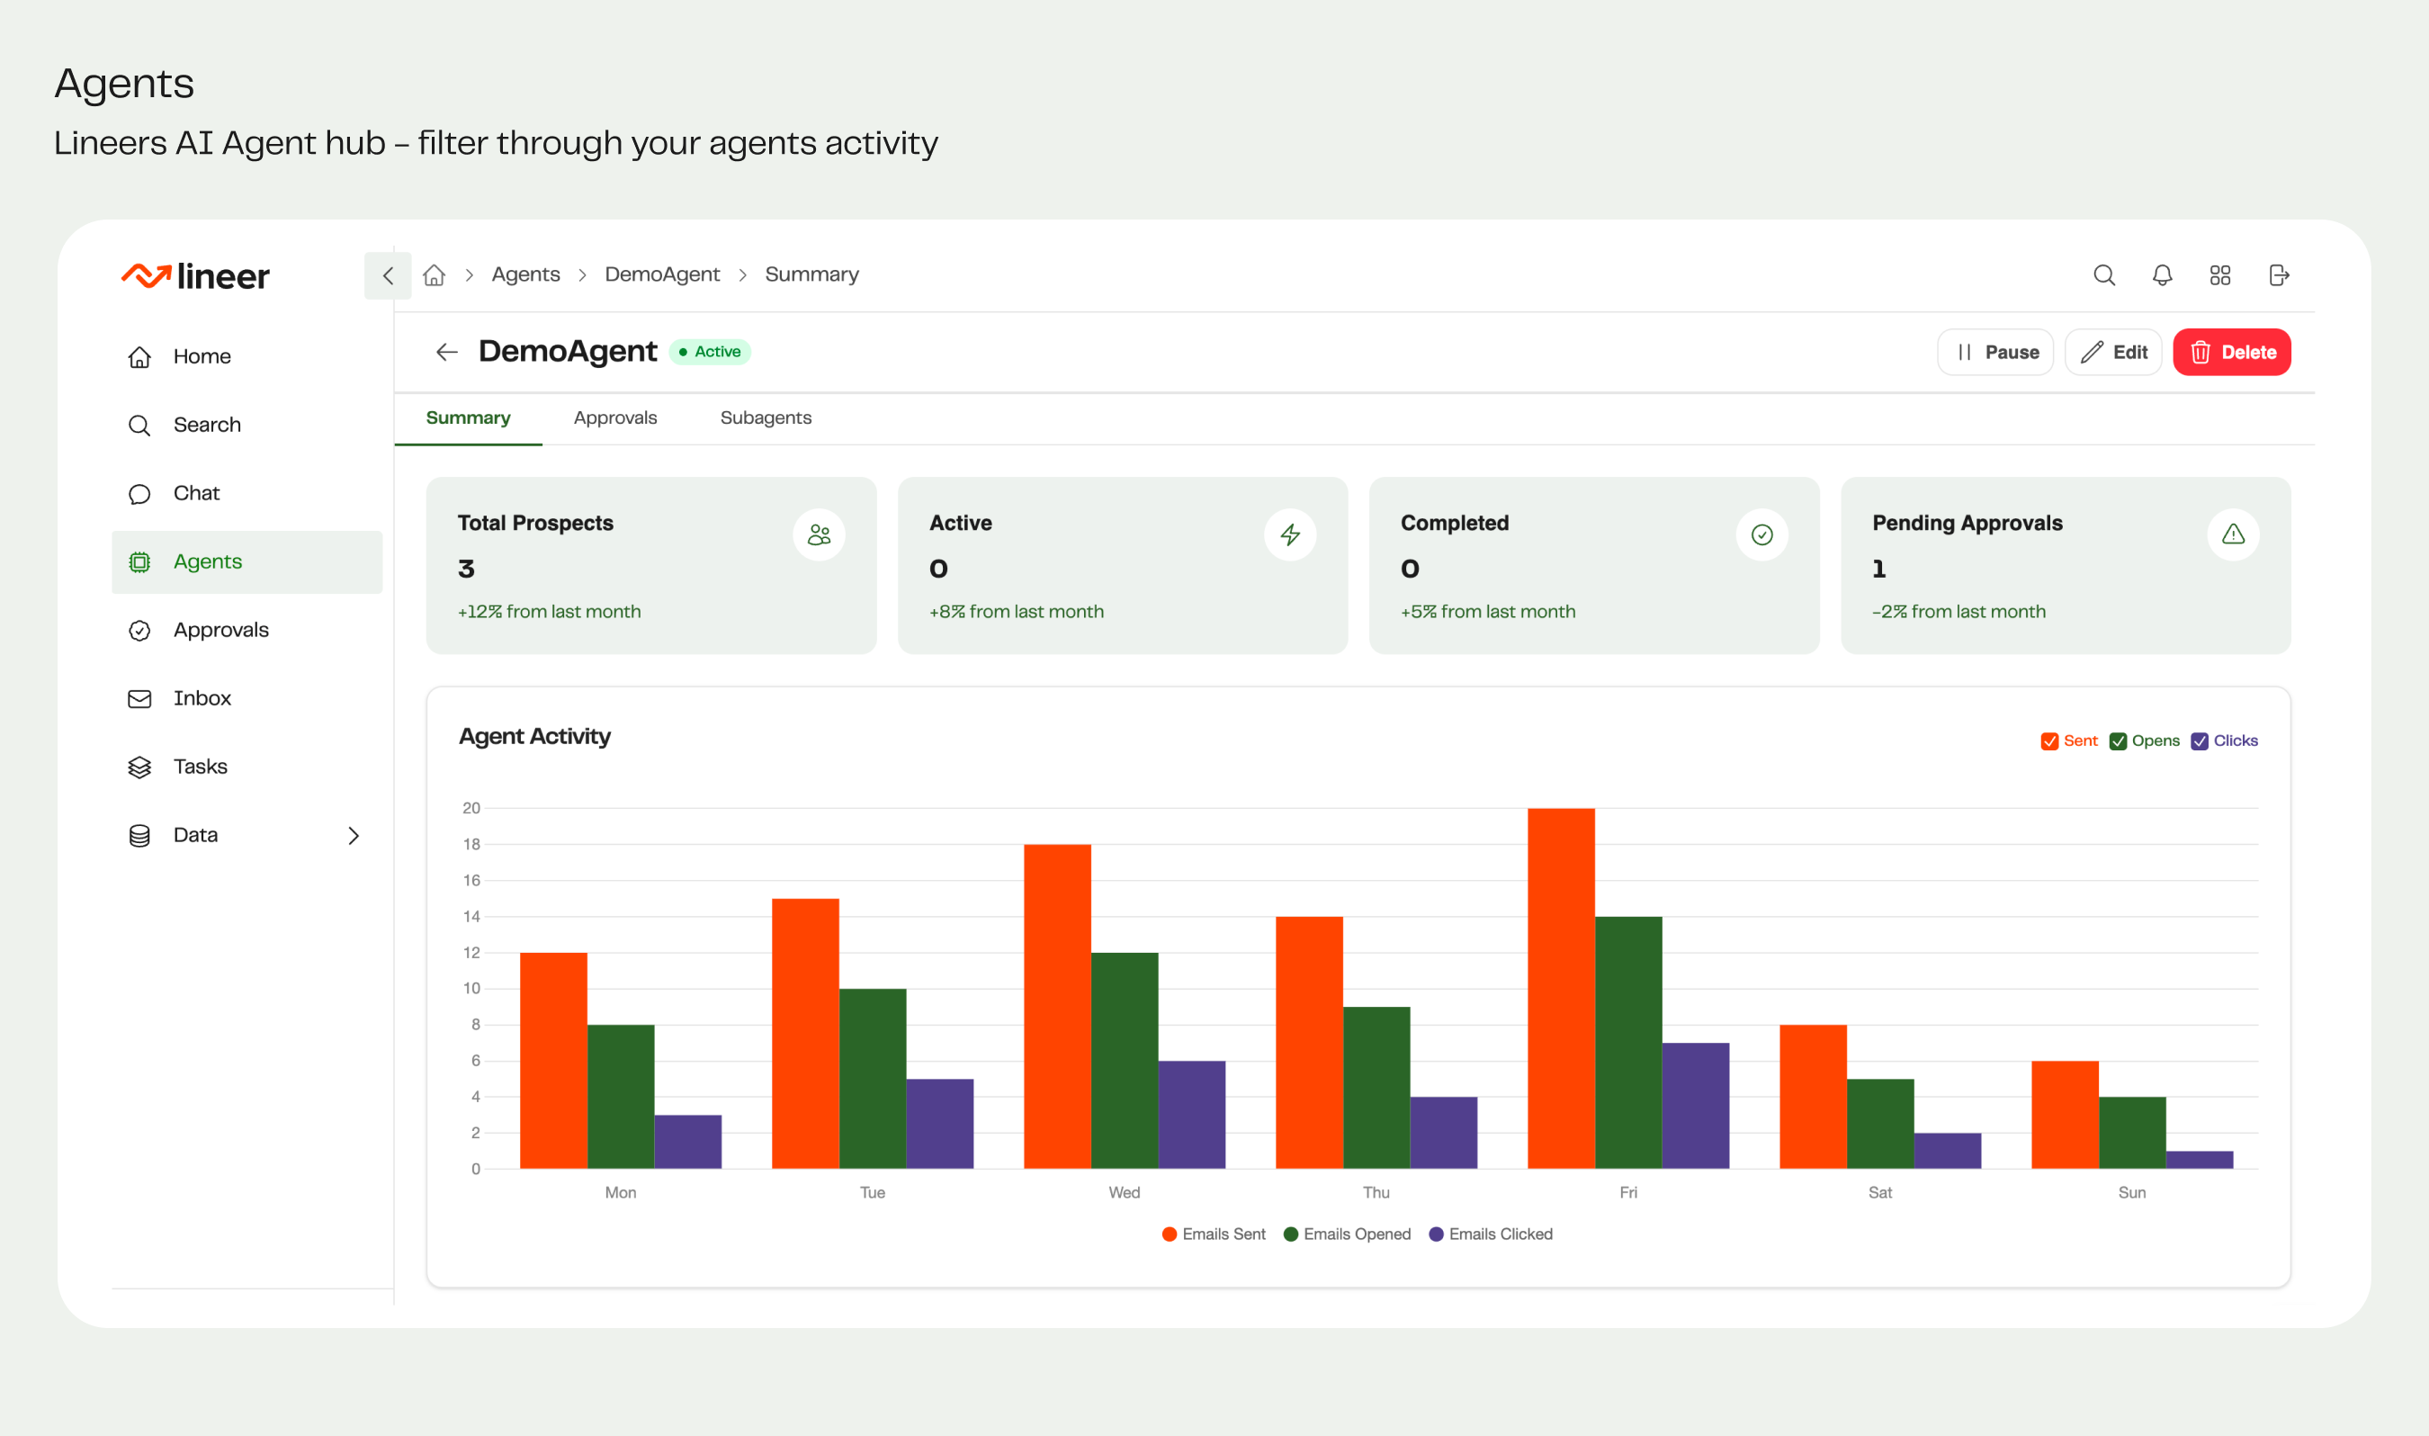Click the Pending Approvals warning icon
The image size is (2429, 1436).
(2233, 535)
